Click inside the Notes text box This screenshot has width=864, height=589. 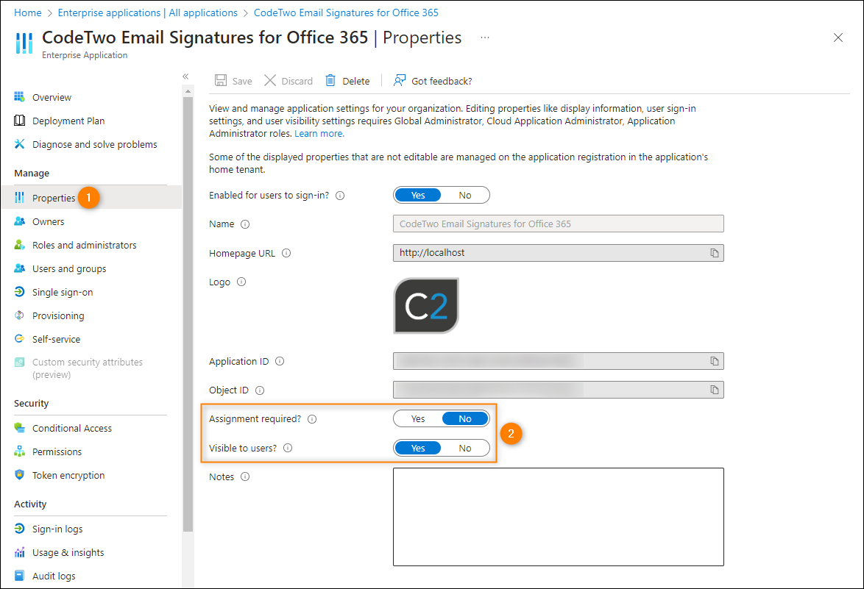[x=558, y=517]
